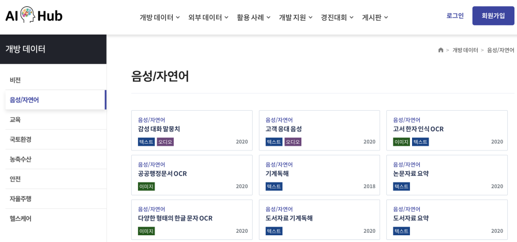Click 오디오 tag on 감성 대화 말뭉치
The image size is (517, 242).
[165, 142]
